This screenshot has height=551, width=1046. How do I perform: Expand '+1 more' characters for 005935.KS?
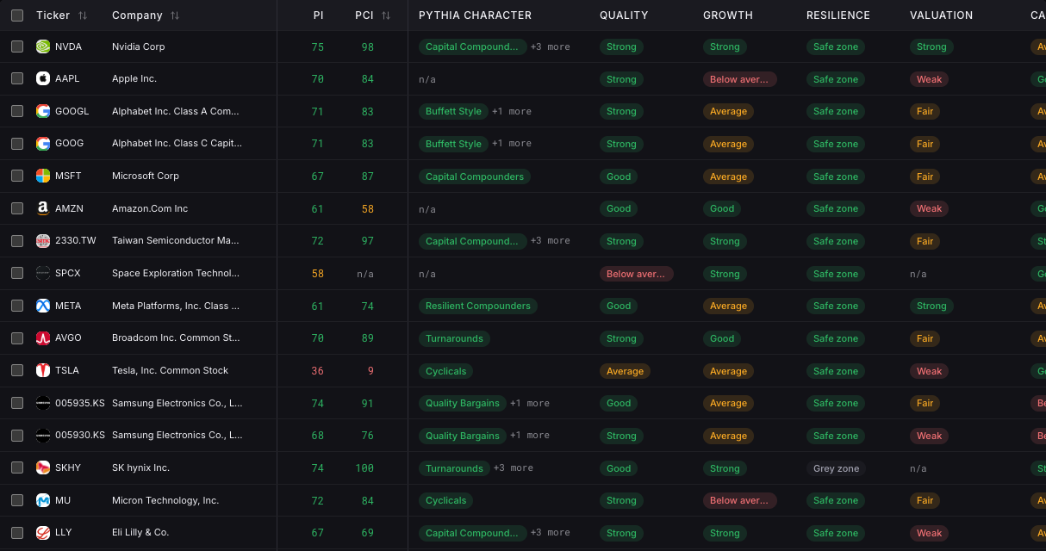tap(530, 403)
